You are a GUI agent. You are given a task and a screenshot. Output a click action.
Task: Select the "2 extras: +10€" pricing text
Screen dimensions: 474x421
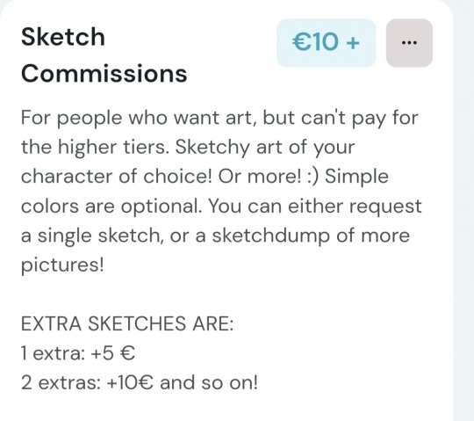point(87,382)
